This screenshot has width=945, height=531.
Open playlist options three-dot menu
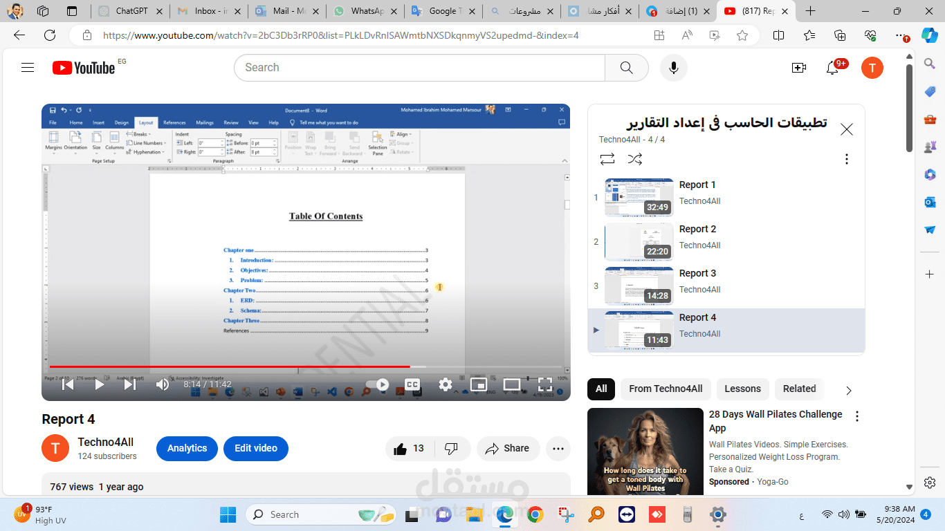pyautogui.click(x=846, y=159)
